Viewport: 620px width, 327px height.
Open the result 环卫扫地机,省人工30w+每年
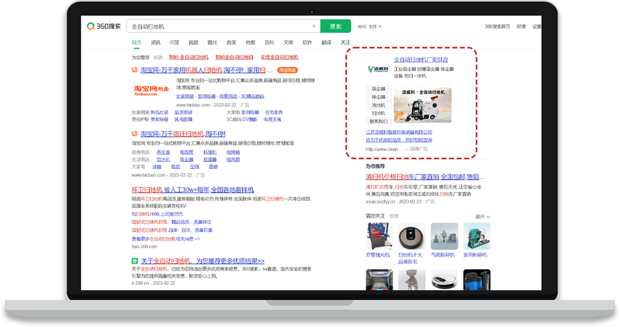pos(193,190)
